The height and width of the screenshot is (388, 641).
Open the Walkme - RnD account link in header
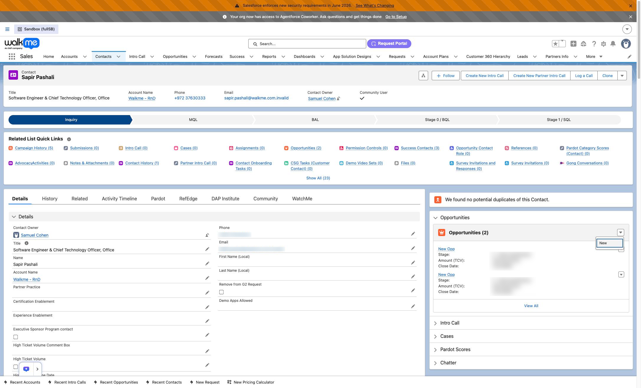[142, 98]
